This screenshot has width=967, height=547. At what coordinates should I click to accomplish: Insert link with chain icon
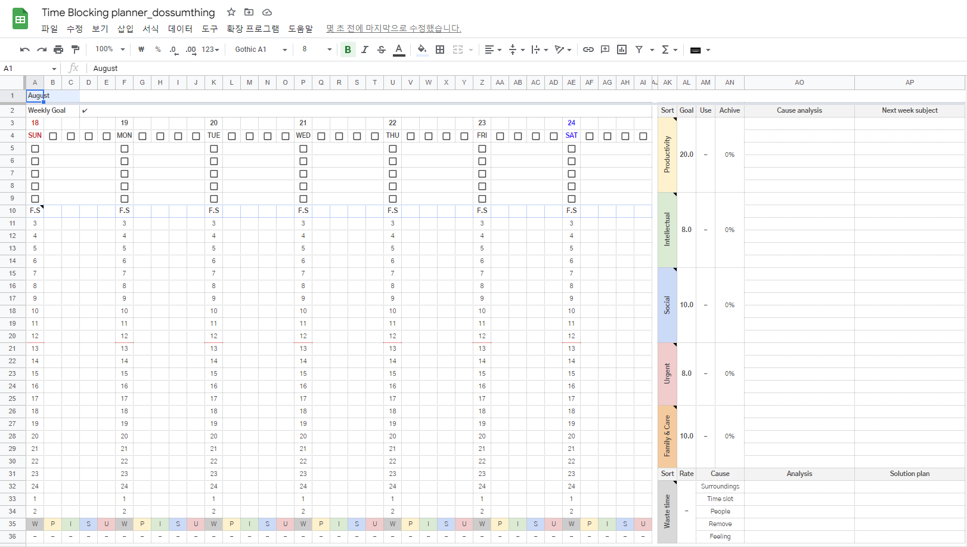pyautogui.click(x=588, y=50)
